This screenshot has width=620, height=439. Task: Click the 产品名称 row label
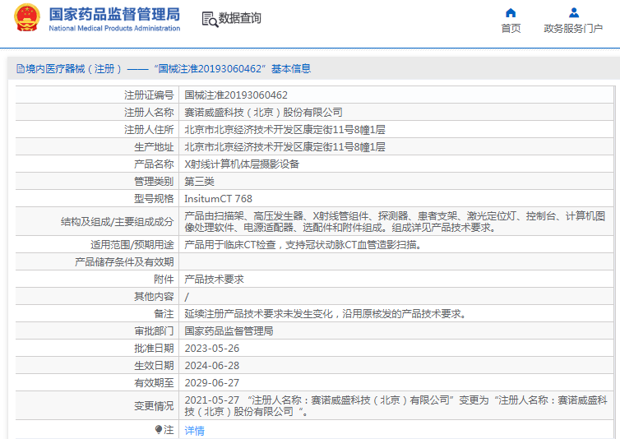[x=154, y=164]
